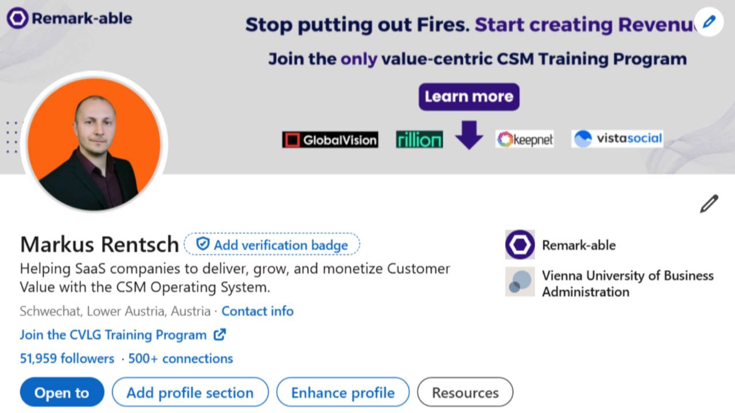Open the Add profile section menu
The image size is (735, 413).
[190, 393]
